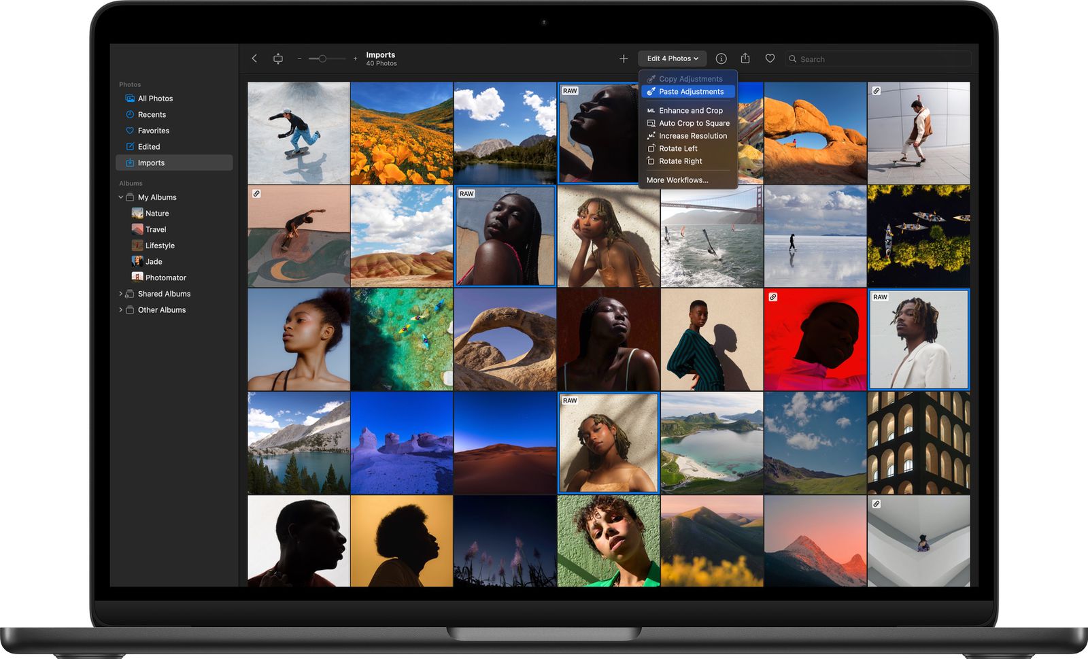Click More Workflows in the menu
Screen dimensions: 1088x659
[677, 180]
